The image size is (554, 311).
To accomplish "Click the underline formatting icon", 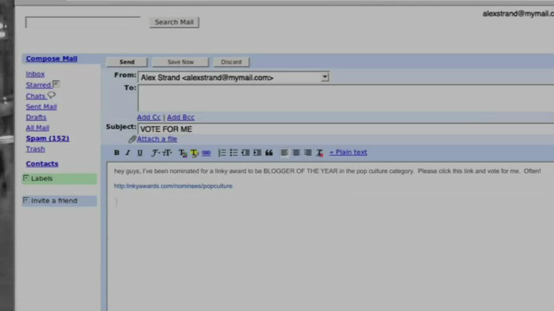I will [x=140, y=152].
